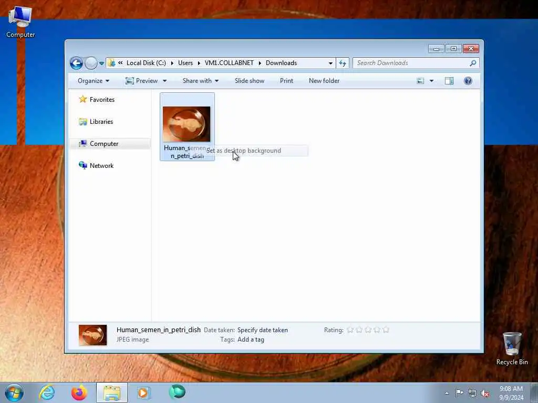Select the Human_semen_in_petri_dish thumbnail
Screen dimensions: 538x403
tap(187, 124)
